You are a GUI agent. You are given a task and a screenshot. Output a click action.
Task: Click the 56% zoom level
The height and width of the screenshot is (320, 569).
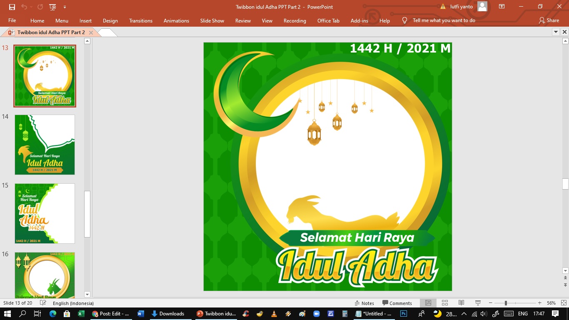(552, 303)
